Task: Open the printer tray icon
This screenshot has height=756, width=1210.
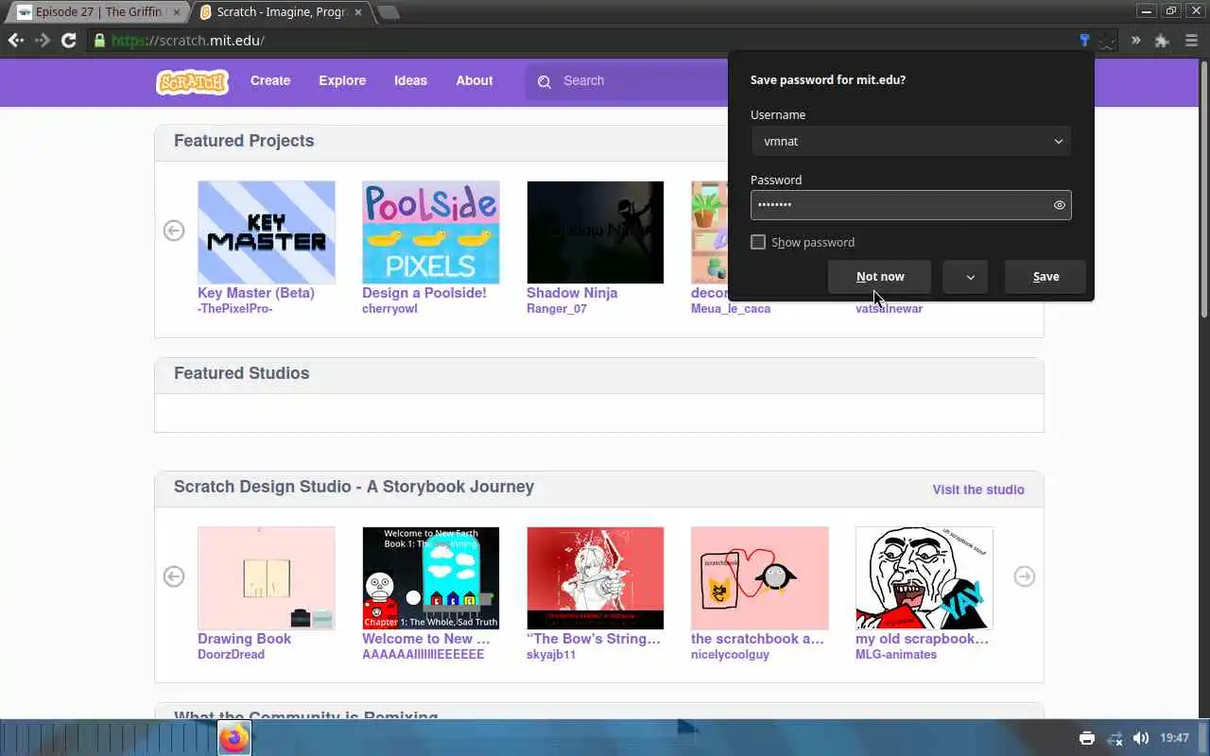Action: 1087,738
